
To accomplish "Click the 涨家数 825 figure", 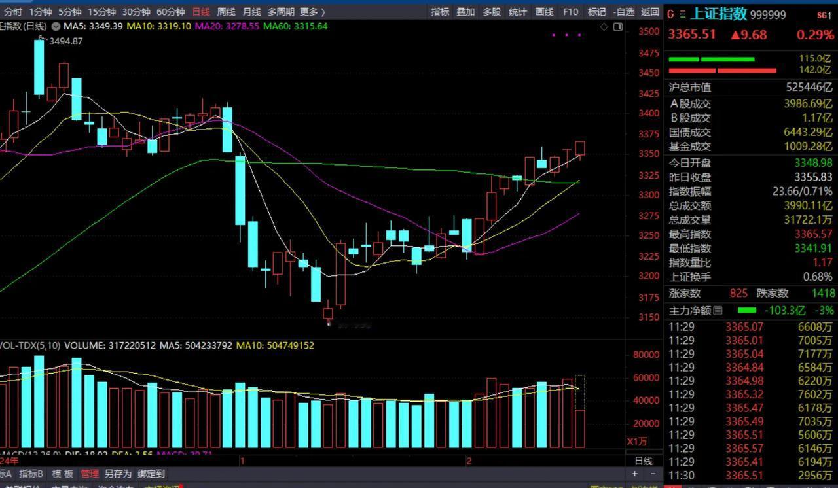I will coord(738,294).
